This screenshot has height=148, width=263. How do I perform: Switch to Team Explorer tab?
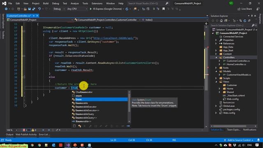(x=233, y=130)
